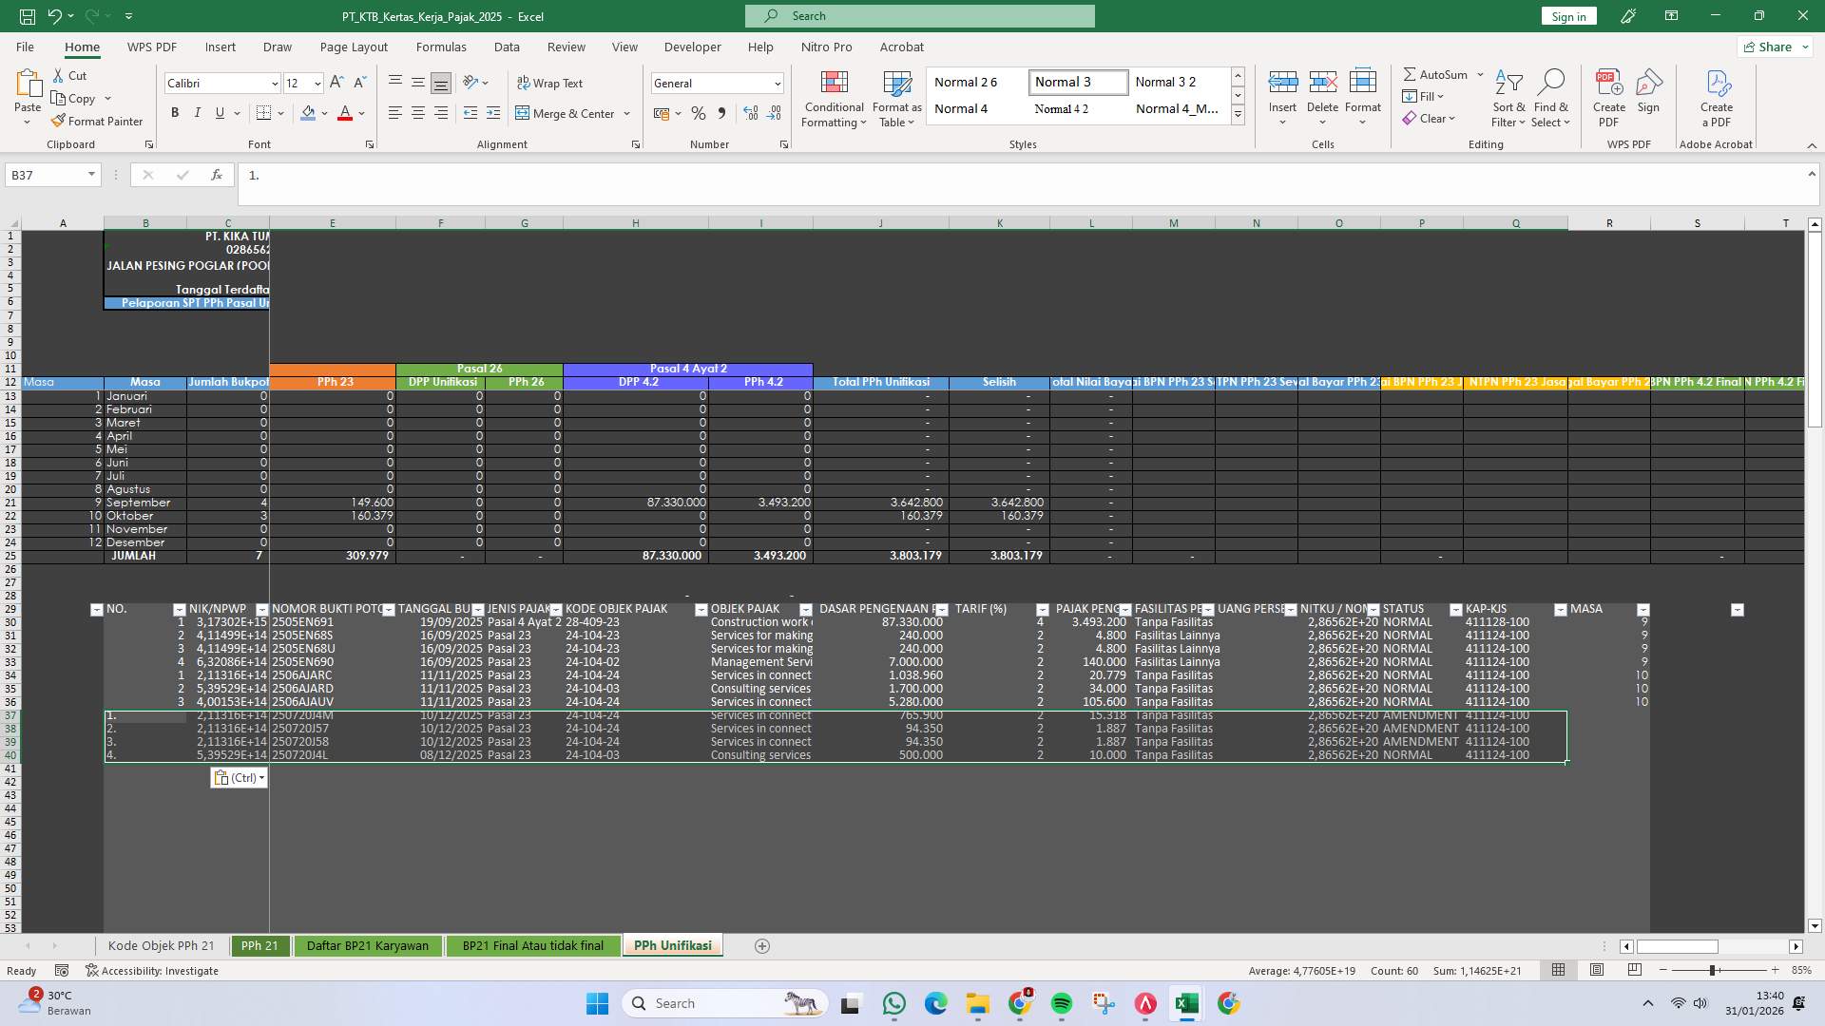Open Spotify from the taskbar

pos(1062,1003)
